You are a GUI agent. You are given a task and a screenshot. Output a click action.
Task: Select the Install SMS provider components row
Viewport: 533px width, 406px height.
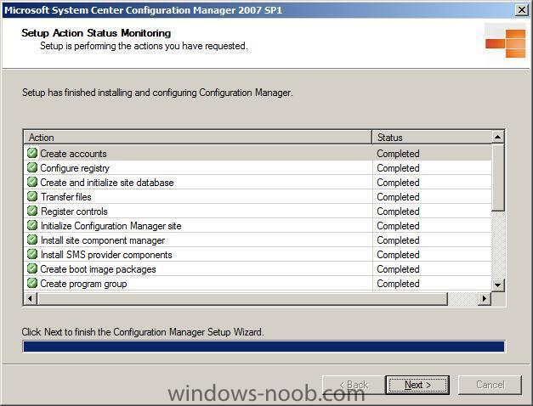click(258, 255)
